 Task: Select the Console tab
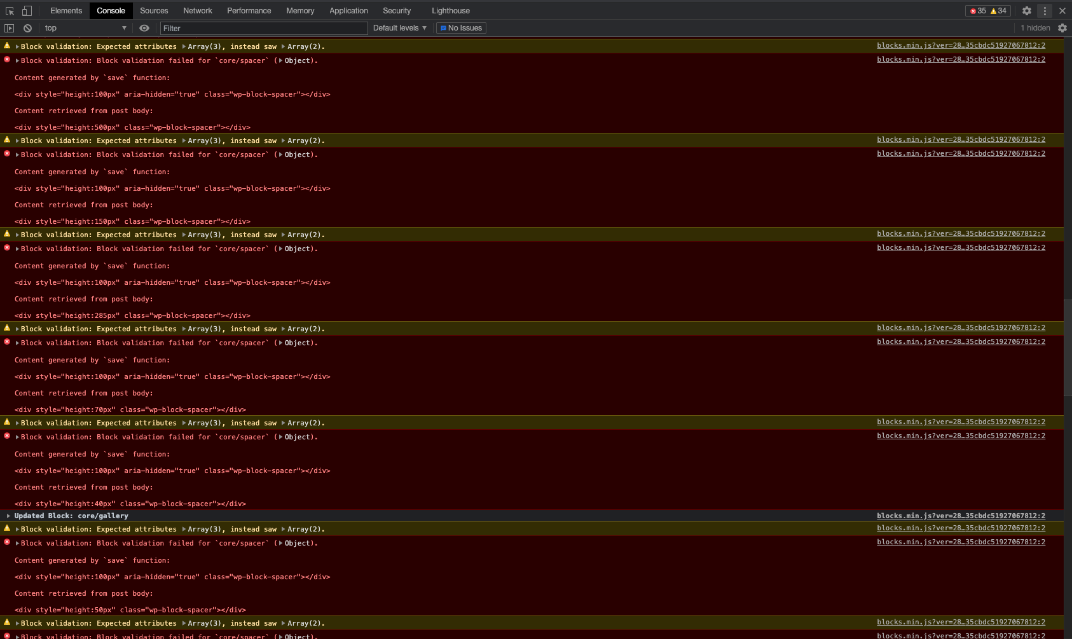[111, 11]
